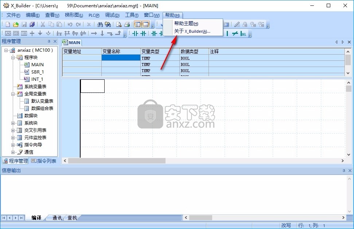Click the undo arrow icon
The height and width of the screenshot is (229, 354).
(70, 24)
